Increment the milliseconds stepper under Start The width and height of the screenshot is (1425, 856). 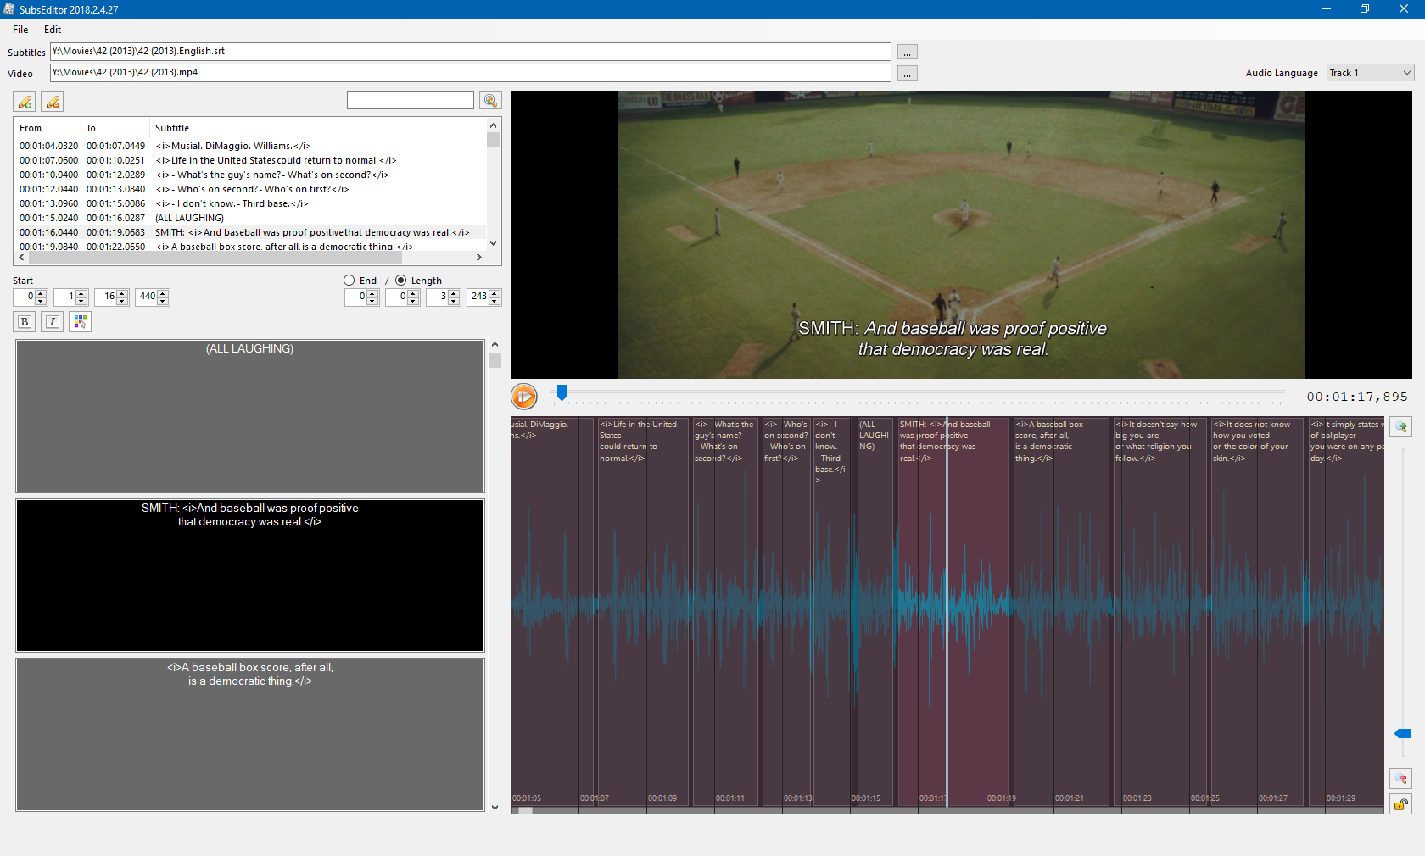click(162, 293)
